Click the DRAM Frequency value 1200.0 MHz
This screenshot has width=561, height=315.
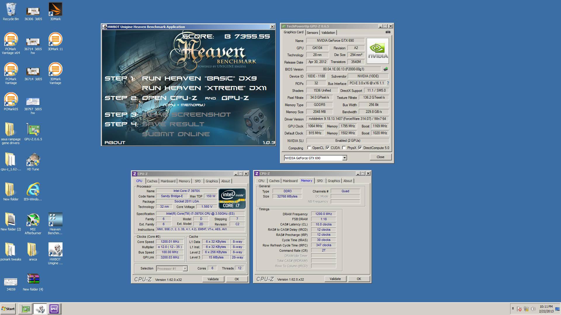click(x=323, y=214)
